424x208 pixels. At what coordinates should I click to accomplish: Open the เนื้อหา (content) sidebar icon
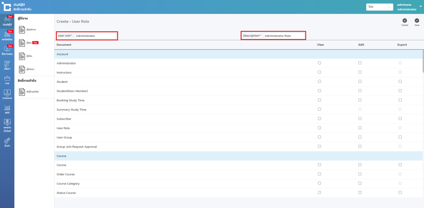(x=7, y=65)
